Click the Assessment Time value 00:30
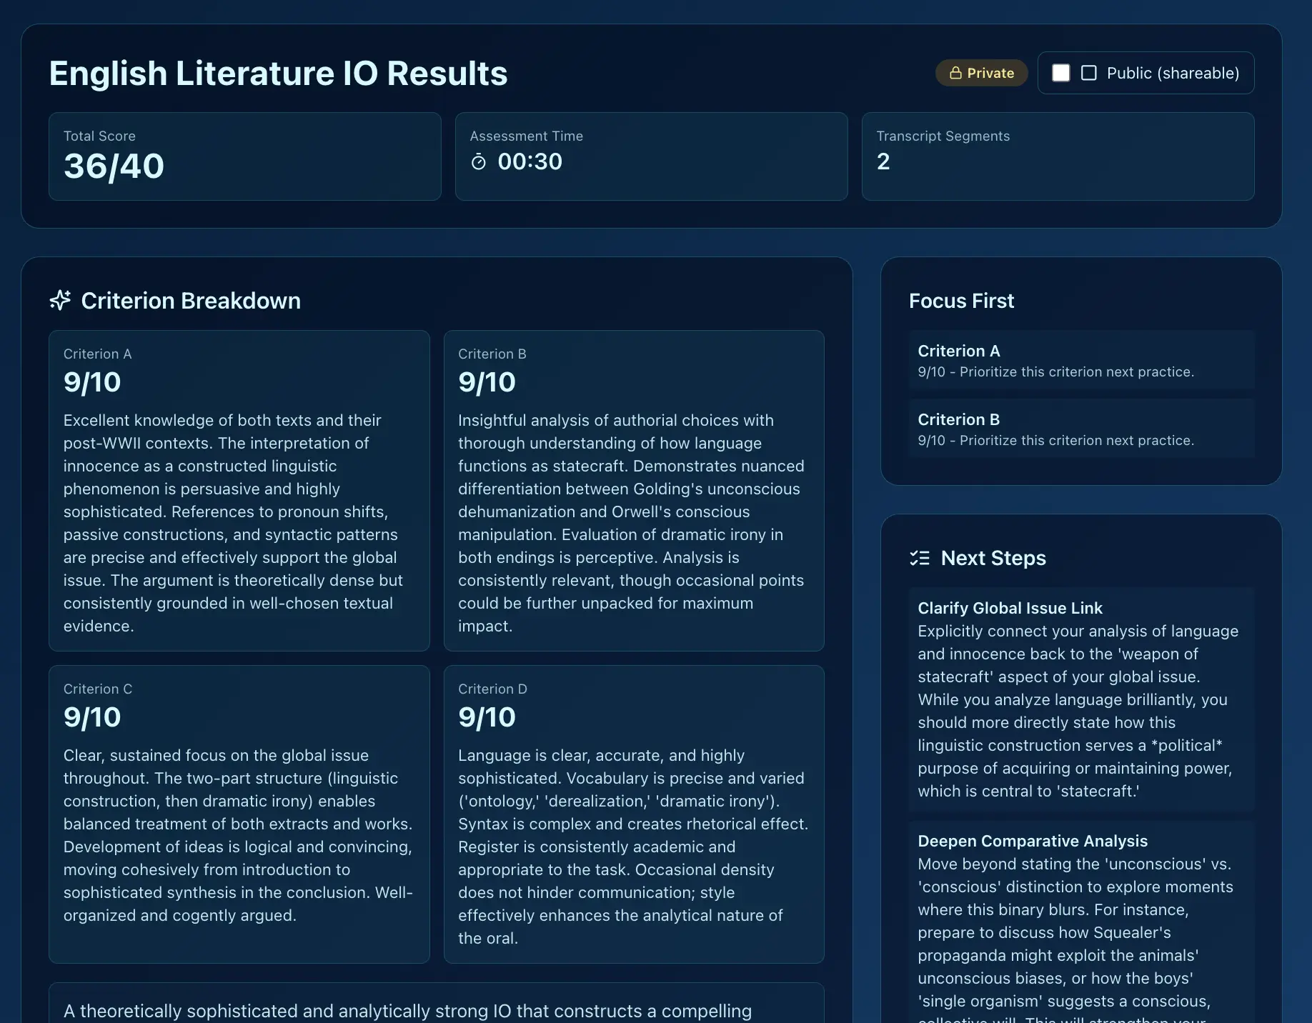The height and width of the screenshot is (1023, 1312). coord(530,161)
